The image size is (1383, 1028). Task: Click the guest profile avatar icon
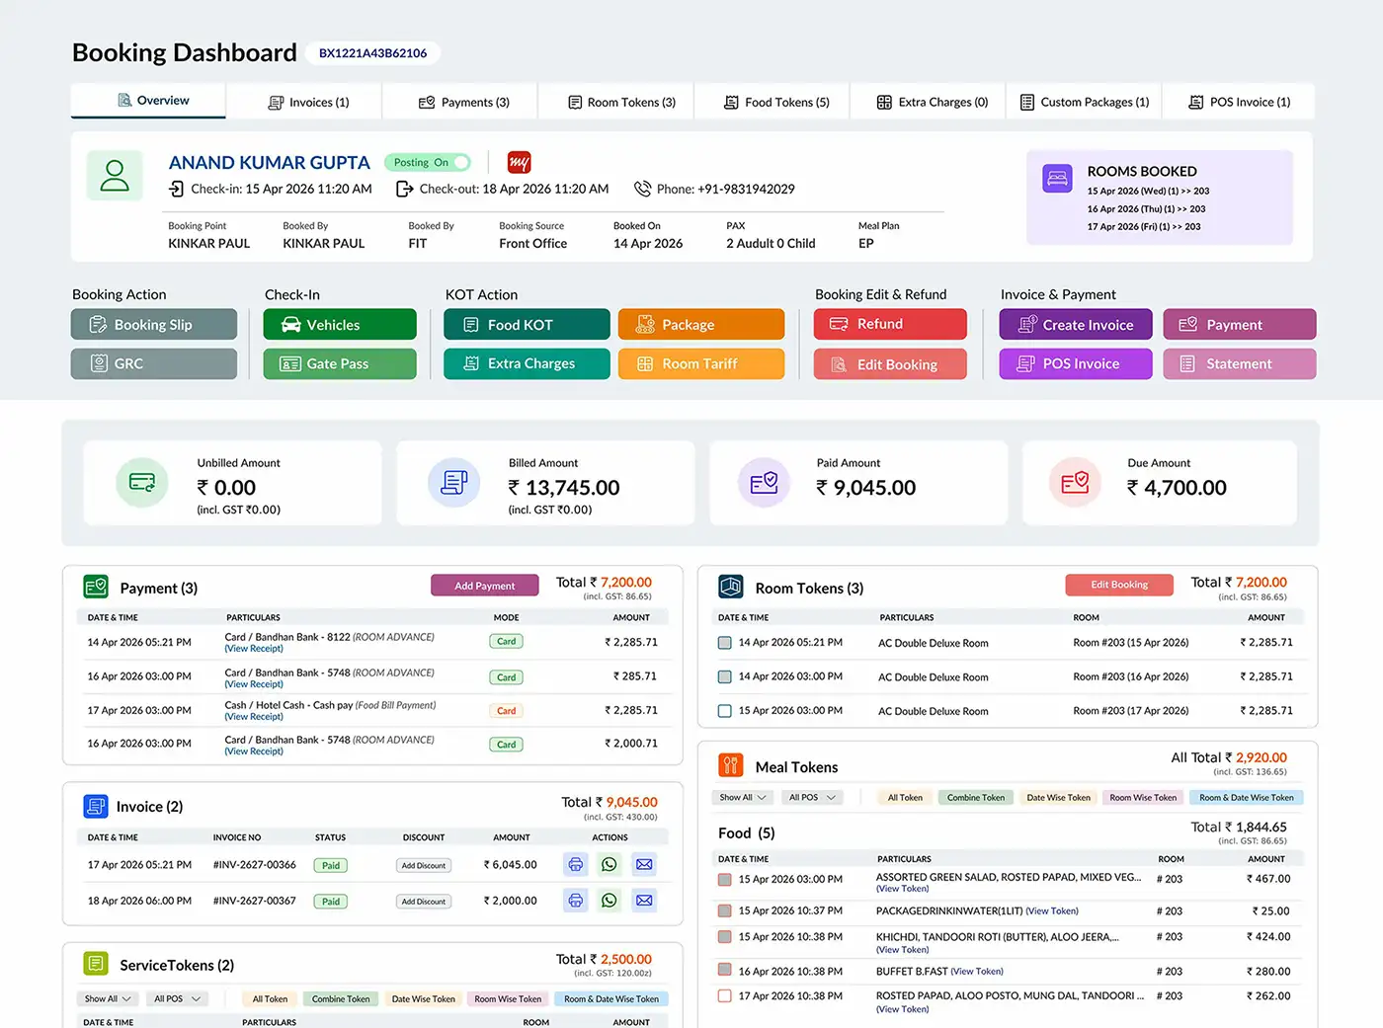pos(115,176)
